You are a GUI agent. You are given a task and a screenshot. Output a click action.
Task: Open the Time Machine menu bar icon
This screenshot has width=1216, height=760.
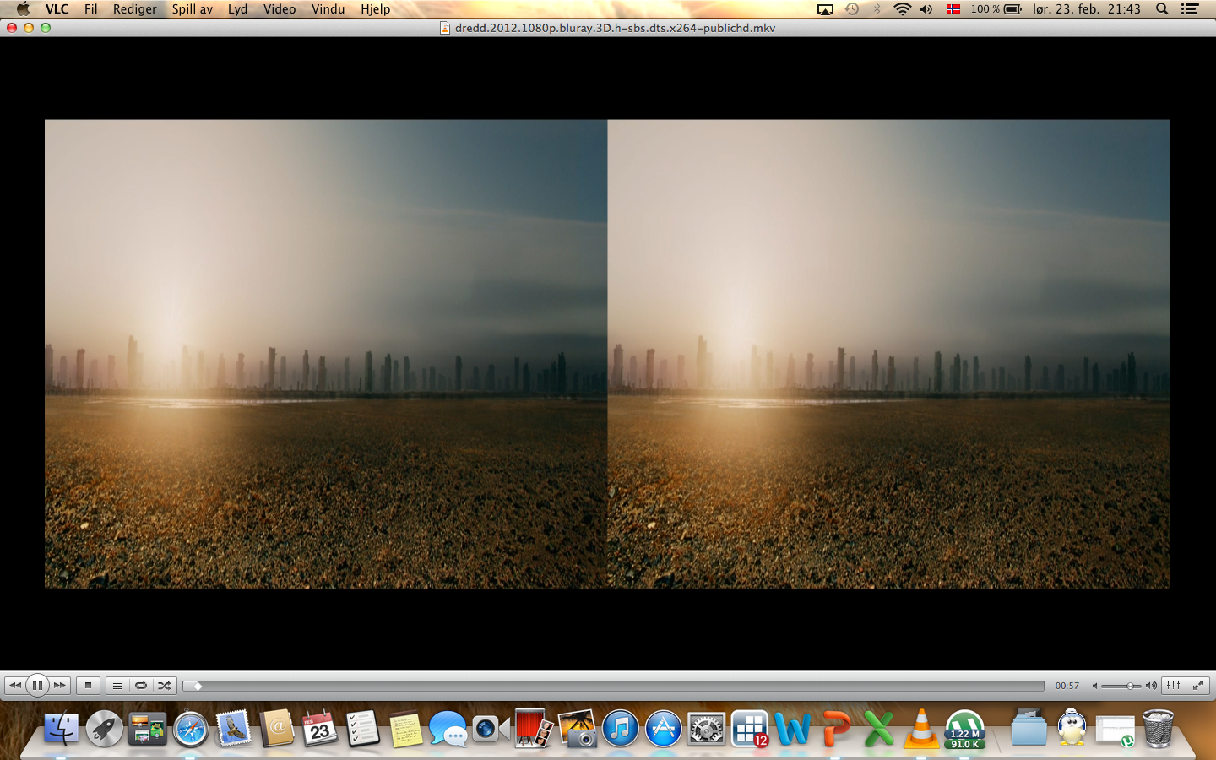[852, 9]
